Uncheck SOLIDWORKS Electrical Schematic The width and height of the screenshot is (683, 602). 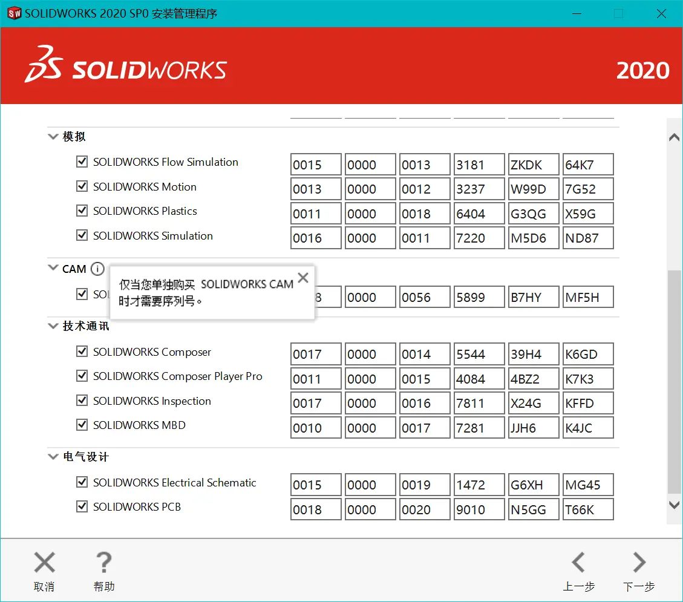point(82,482)
